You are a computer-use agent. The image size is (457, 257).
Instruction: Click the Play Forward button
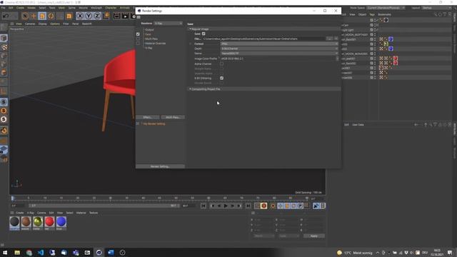click(226, 206)
